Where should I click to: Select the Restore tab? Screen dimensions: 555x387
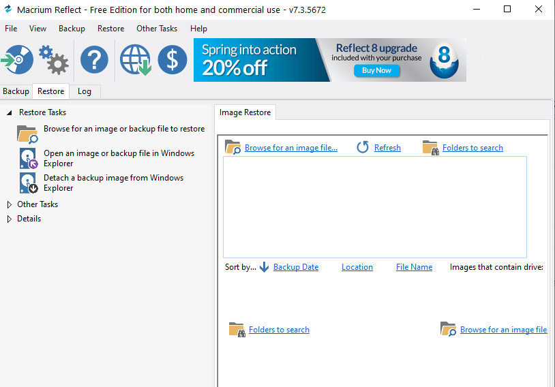pyautogui.click(x=51, y=91)
